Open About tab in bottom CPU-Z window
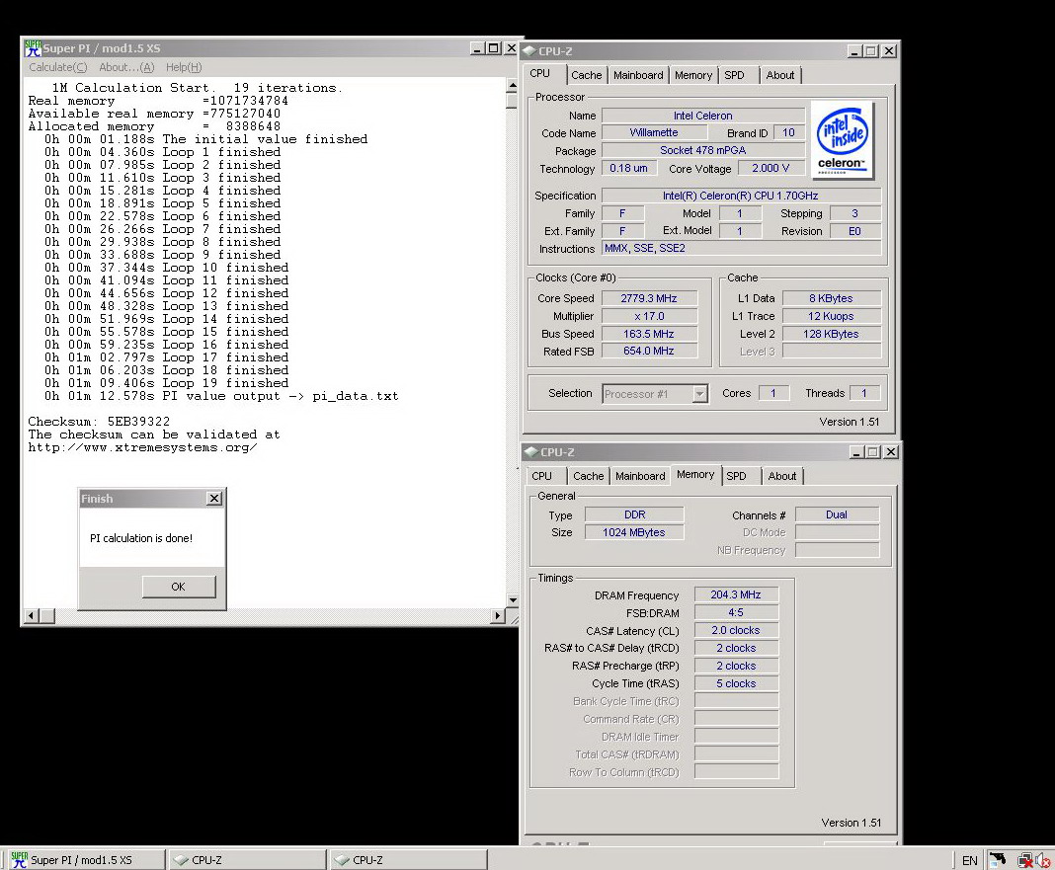The image size is (1055, 870). (x=782, y=476)
